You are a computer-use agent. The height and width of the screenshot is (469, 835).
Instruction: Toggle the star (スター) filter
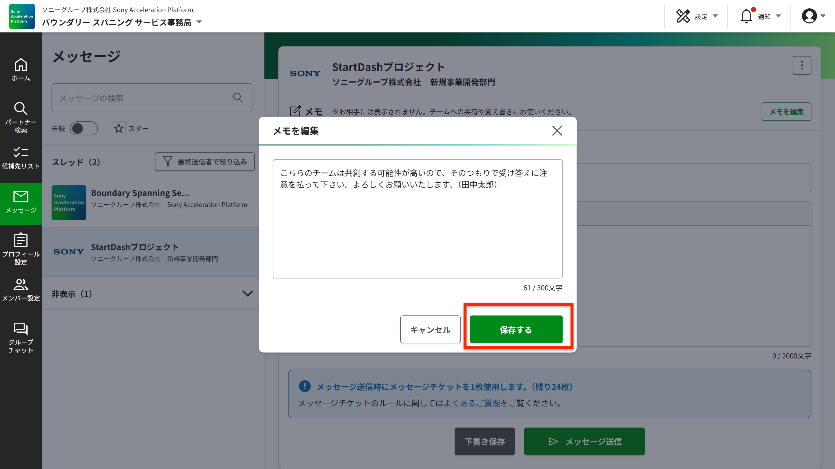coord(119,129)
